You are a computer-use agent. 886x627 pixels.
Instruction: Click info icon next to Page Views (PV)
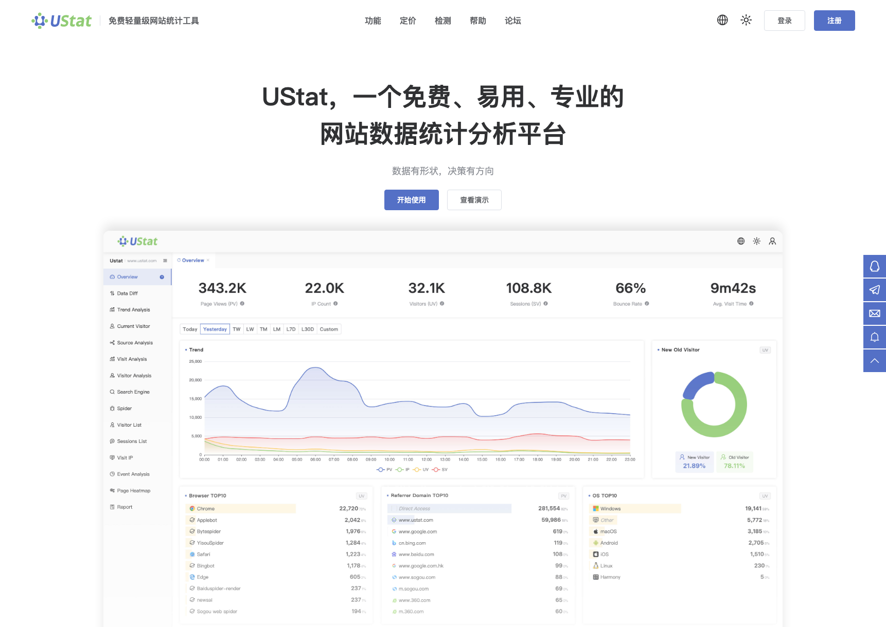pyautogui.click(x=242, y=304)
